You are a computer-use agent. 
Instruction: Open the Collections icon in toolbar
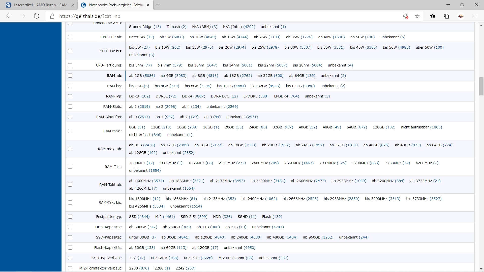446,16
